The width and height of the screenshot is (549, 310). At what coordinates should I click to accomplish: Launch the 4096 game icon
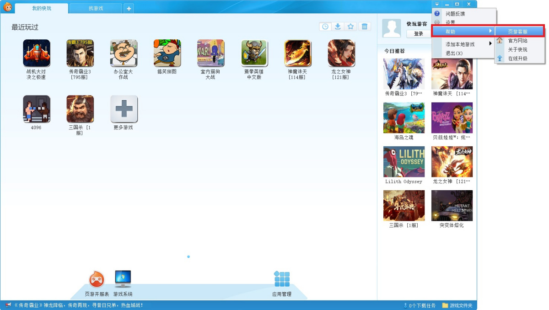click(x=37, y=109)
